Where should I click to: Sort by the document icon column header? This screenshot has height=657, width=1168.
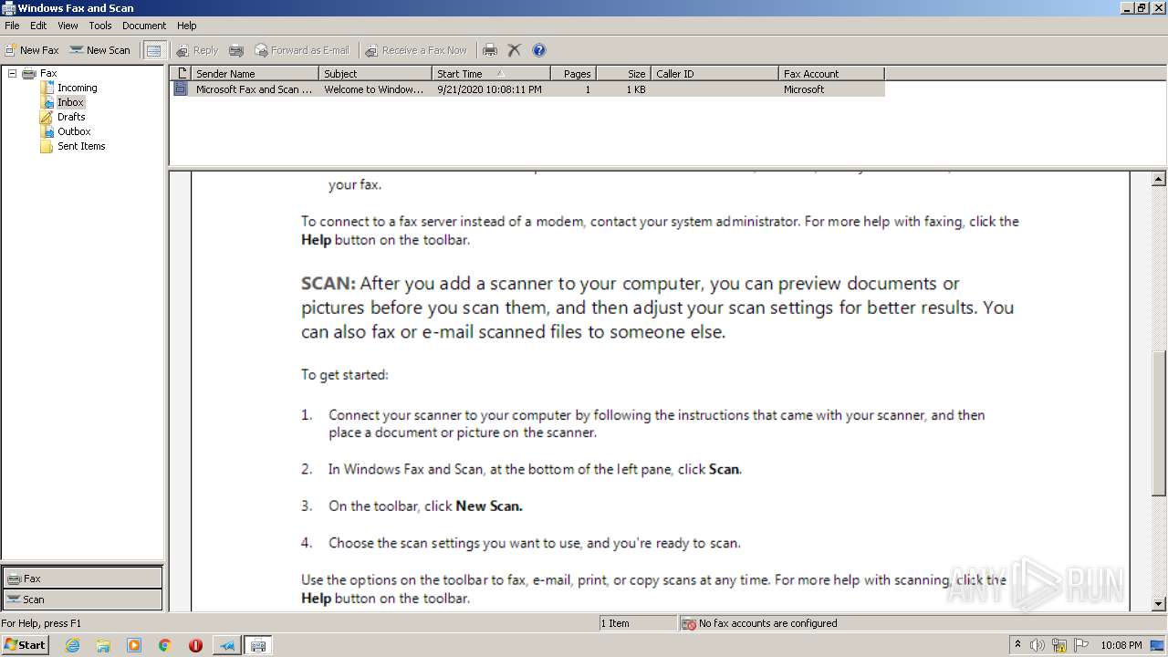click(x=181, y=73)
